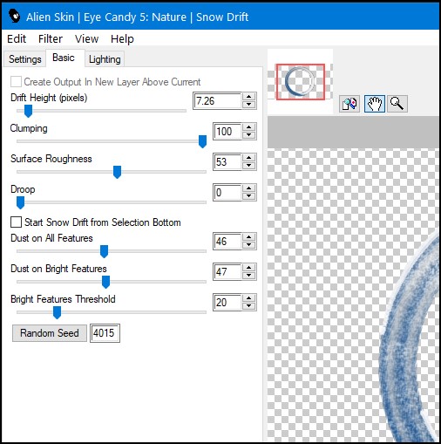Decrease Dust on All Features value

pos(248,245)
